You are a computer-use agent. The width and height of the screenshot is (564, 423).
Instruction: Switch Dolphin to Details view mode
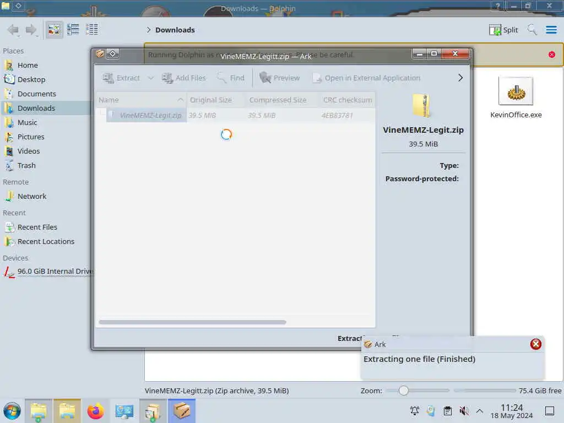pos(92,30)
